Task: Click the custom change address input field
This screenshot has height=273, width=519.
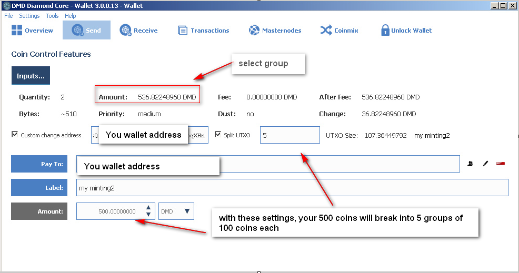Action: pos(149,135)
